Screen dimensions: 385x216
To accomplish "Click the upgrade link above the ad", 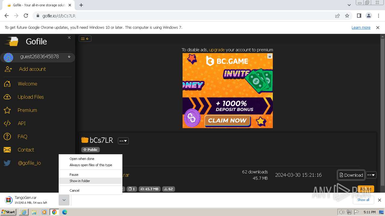I will tap(217, 50).
